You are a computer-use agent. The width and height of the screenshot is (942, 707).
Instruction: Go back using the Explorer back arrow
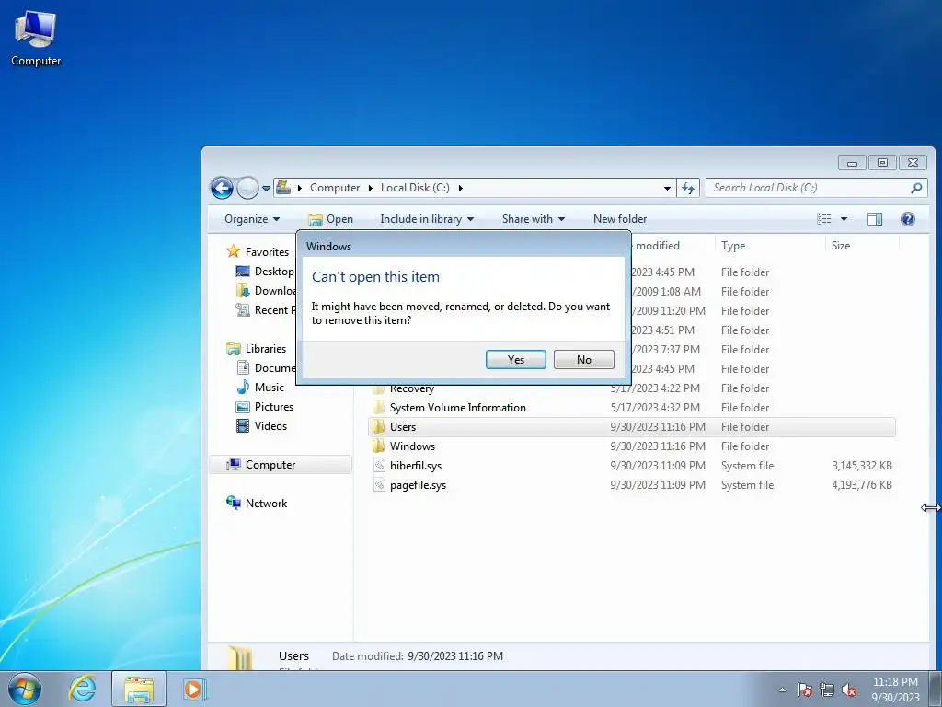click(x=222, y=188)
